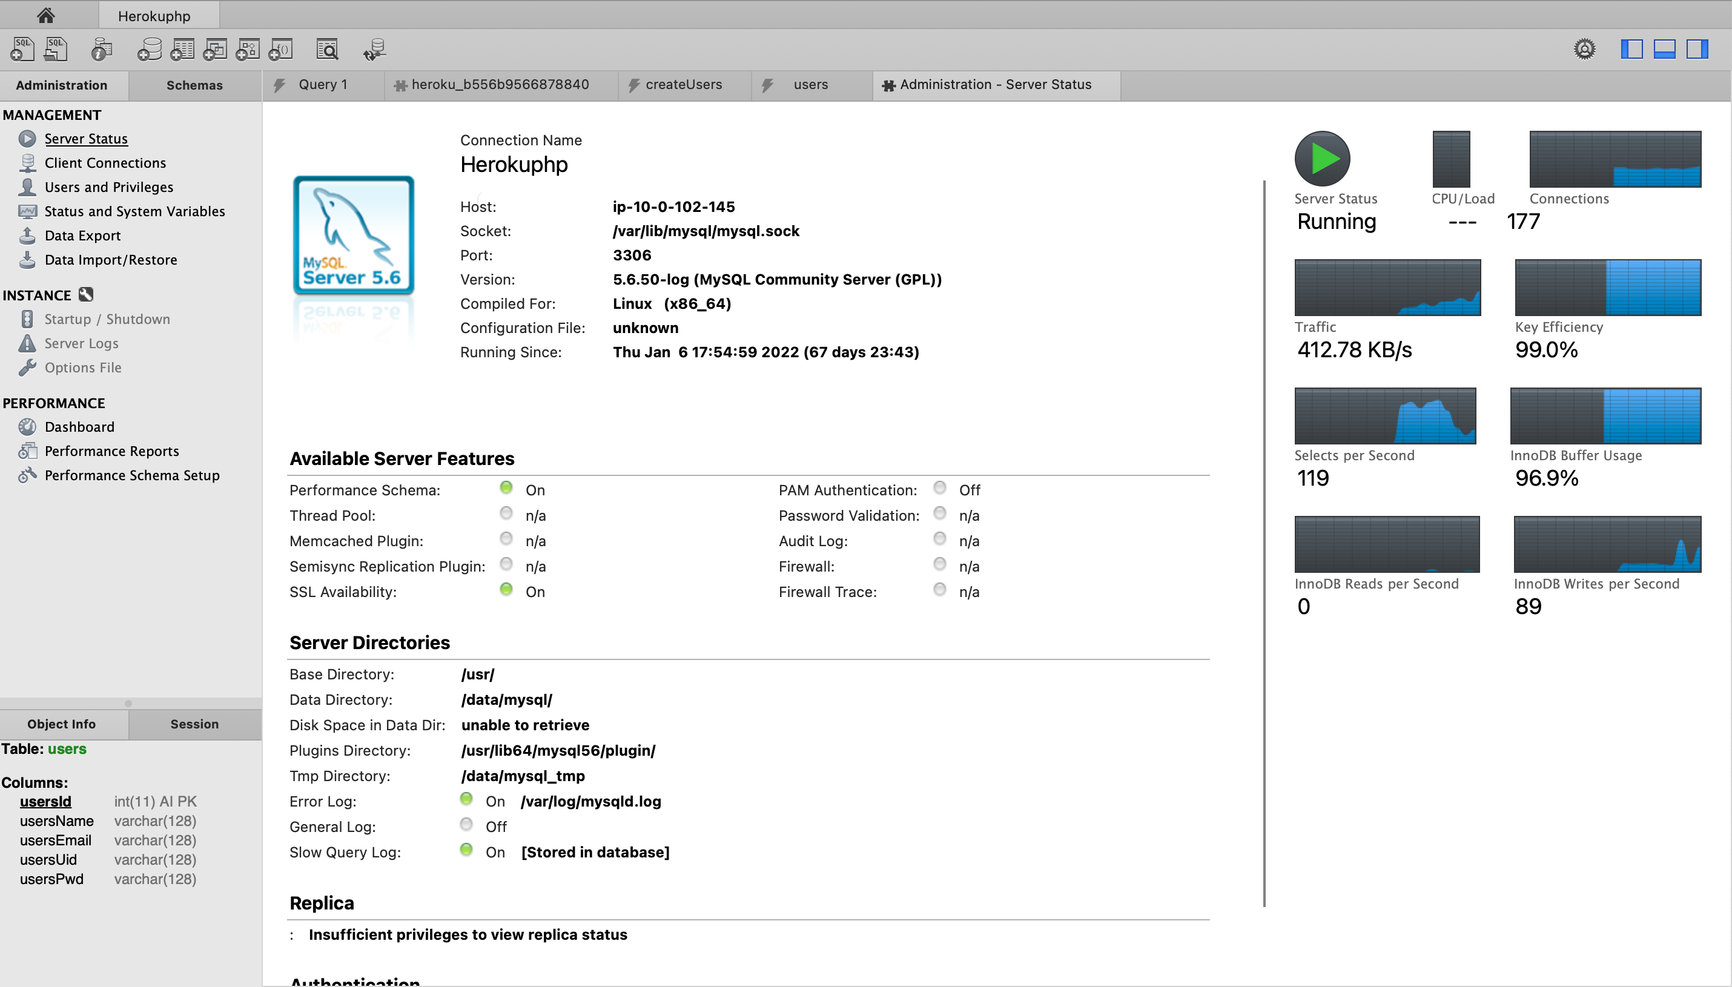Open the MySQL Workbench preferences gear
The width and height of the screenshot is (1732, 987).
(x=1584, y=49)
